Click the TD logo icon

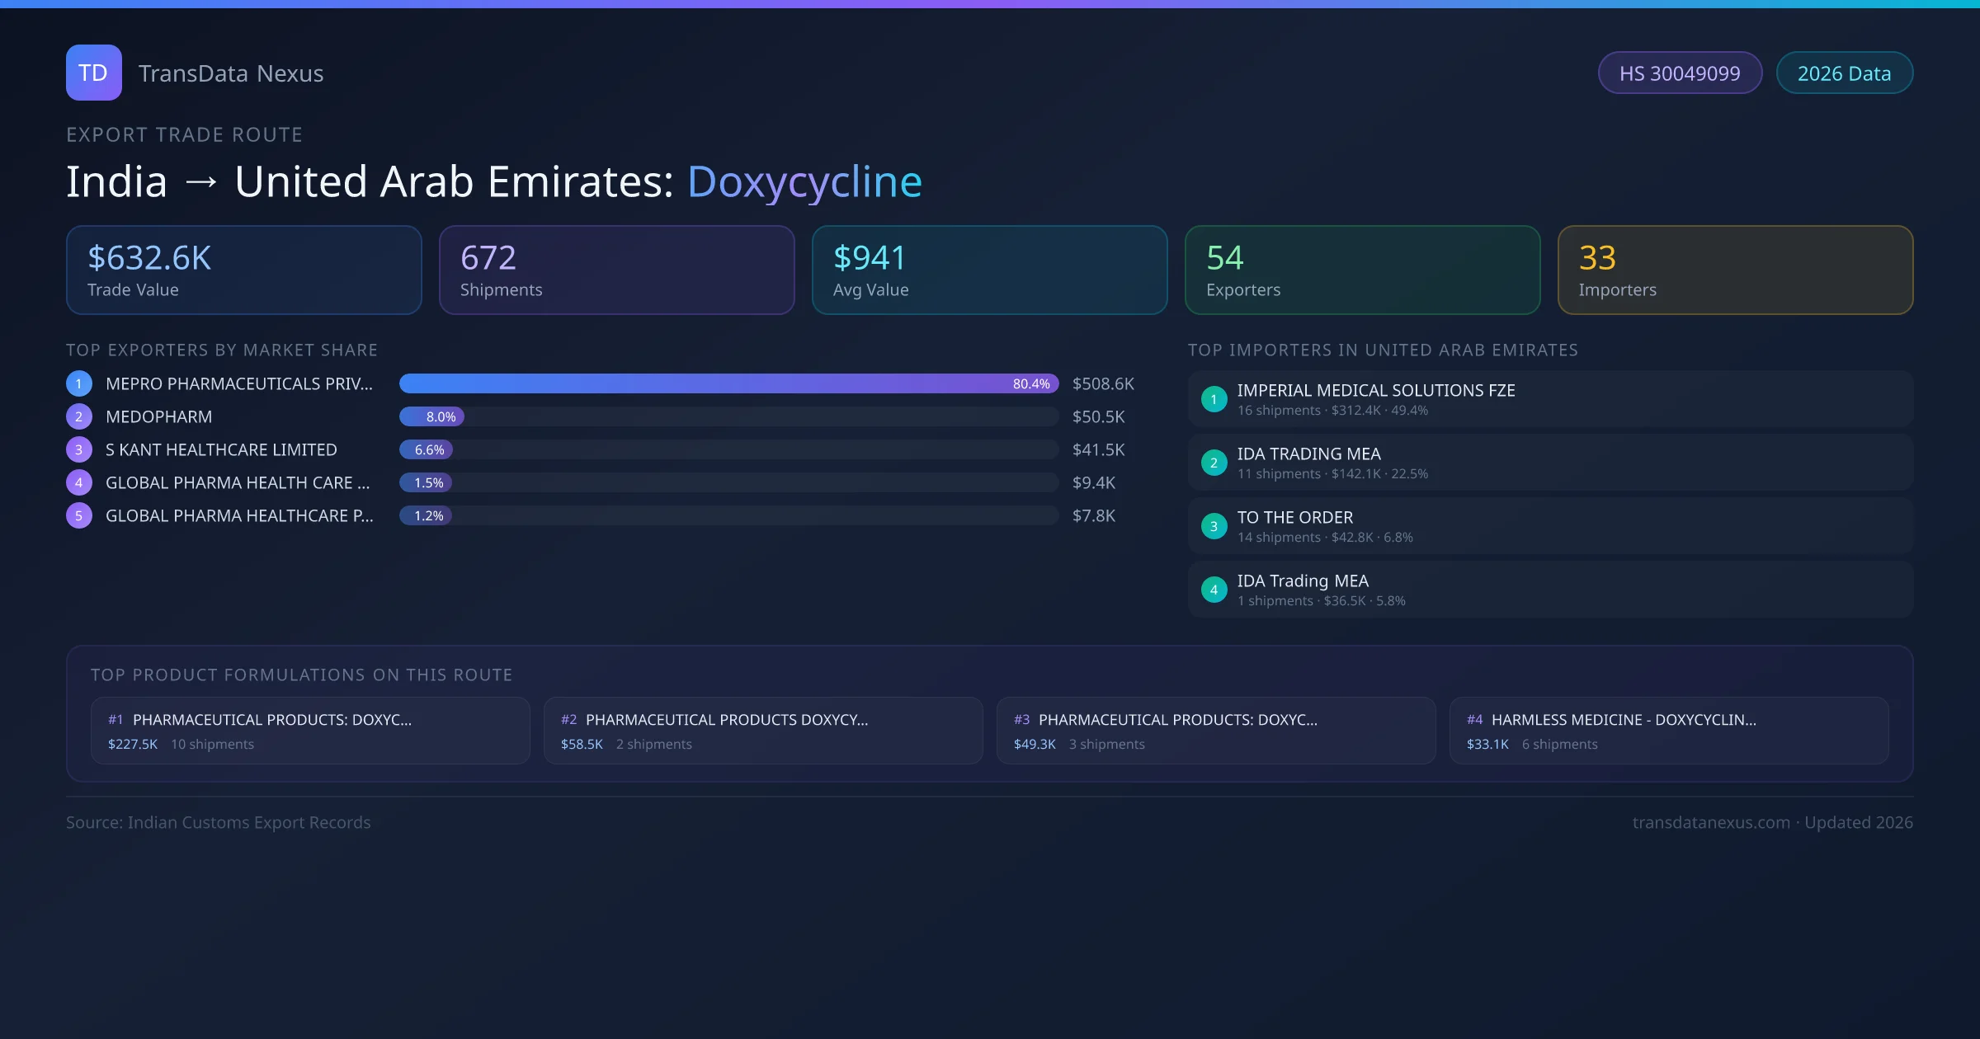click(93, 73)
